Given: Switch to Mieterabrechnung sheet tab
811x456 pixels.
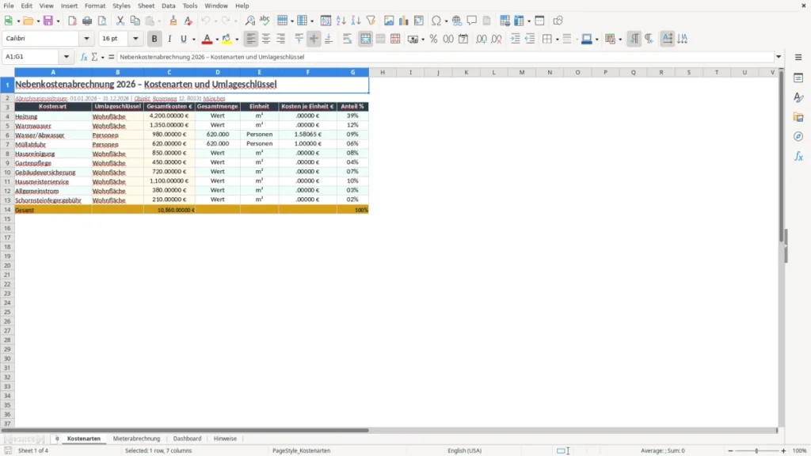Looking at the screenshot, I should point(136,439).
